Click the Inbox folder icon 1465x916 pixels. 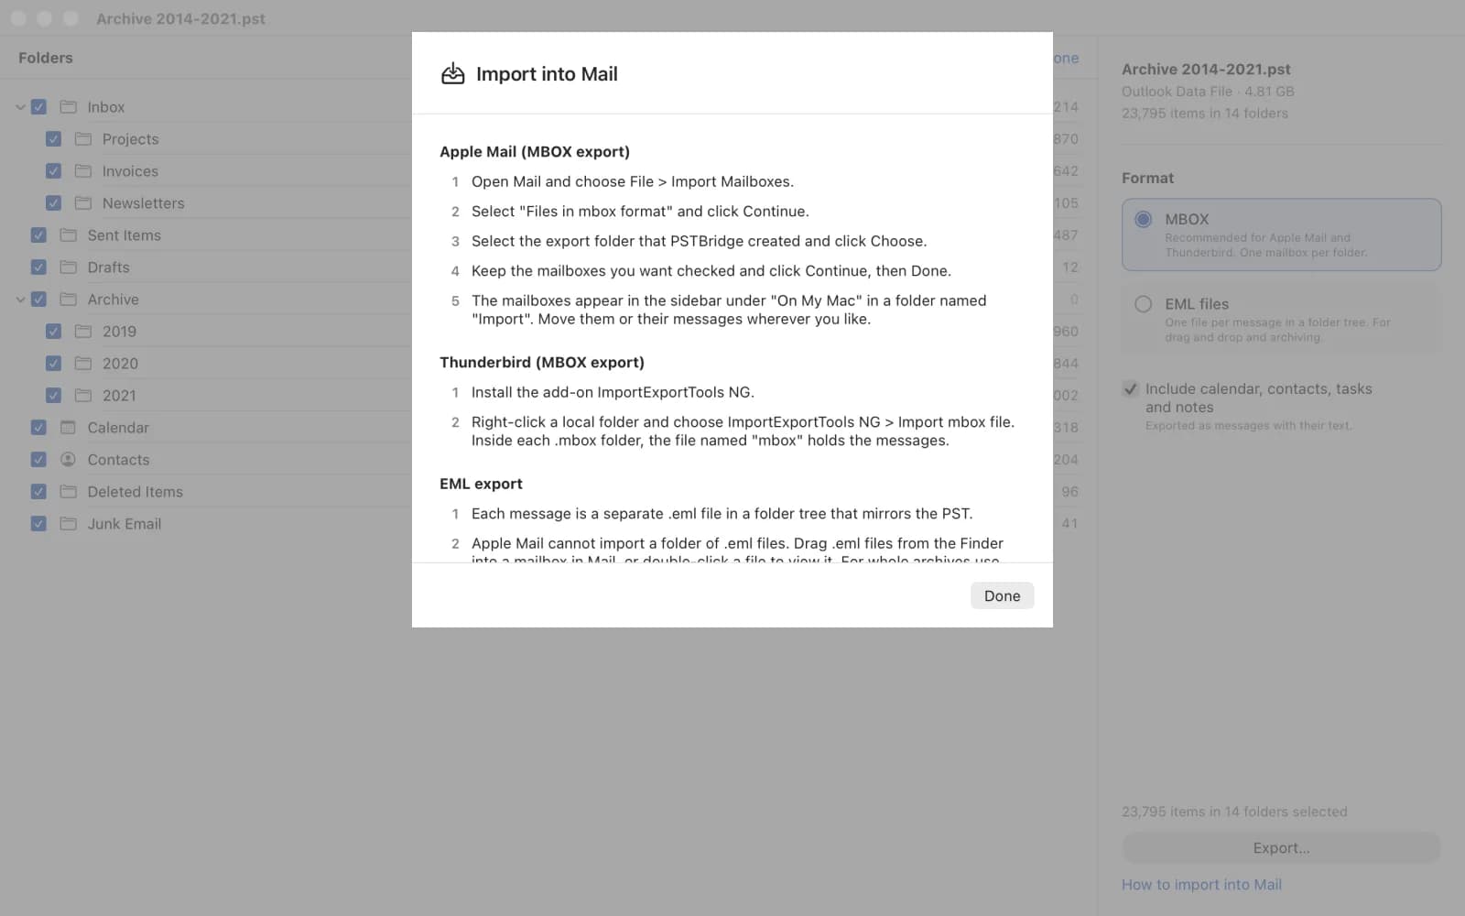pos(68,106)
